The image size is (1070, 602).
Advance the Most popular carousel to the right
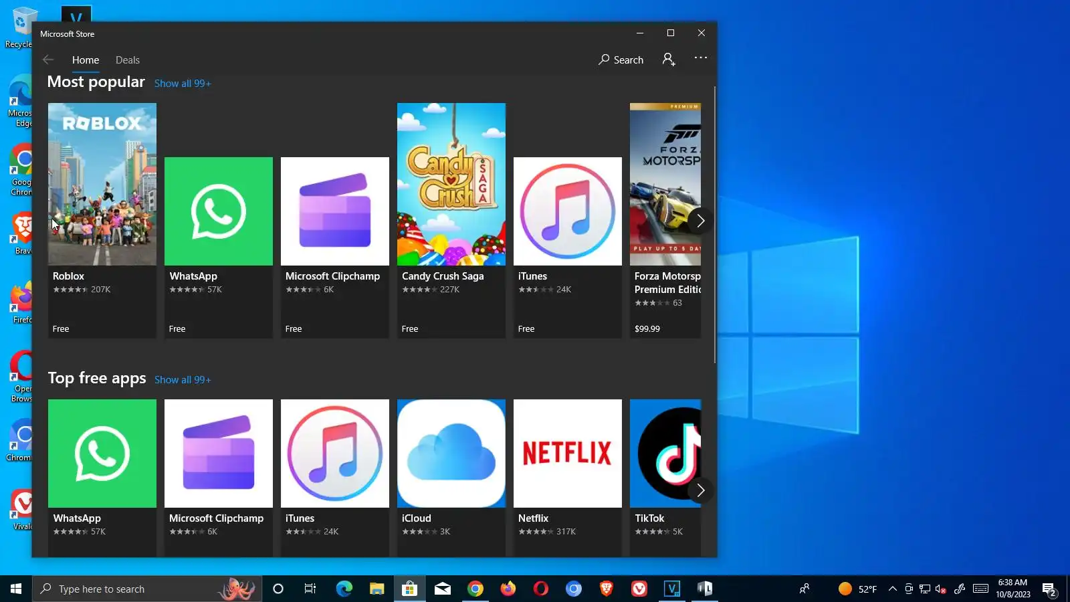coord(700,221)
